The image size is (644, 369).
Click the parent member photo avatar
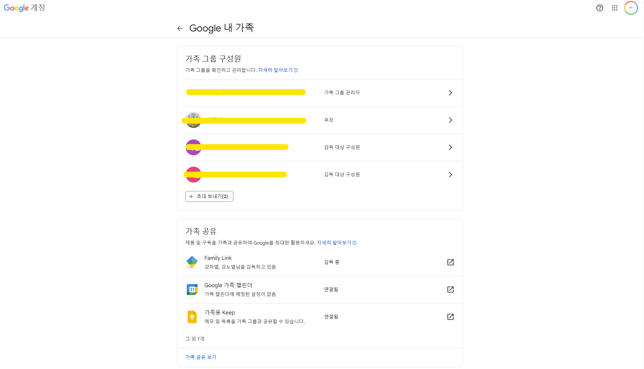(x=193, y=120)
